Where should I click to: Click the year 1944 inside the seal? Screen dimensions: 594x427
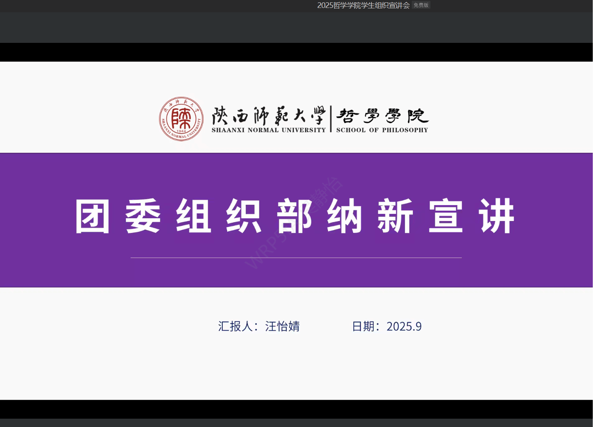click(181, 131)
